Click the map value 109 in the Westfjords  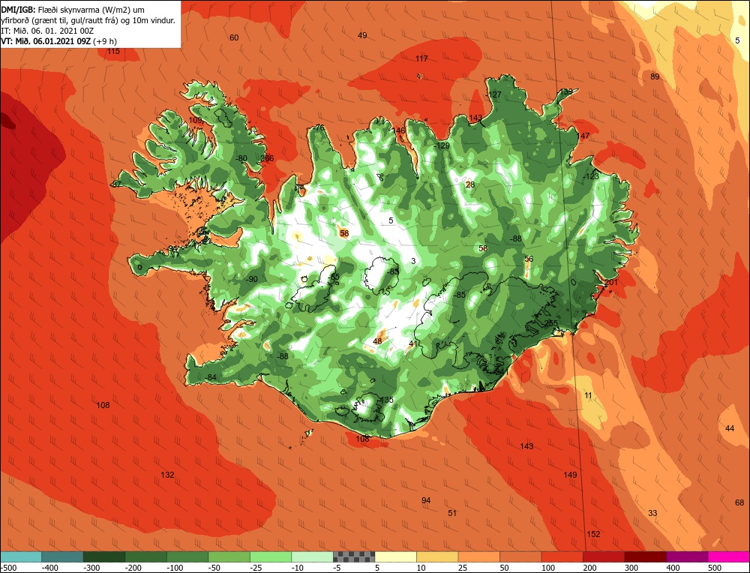(x=195, y=120)
